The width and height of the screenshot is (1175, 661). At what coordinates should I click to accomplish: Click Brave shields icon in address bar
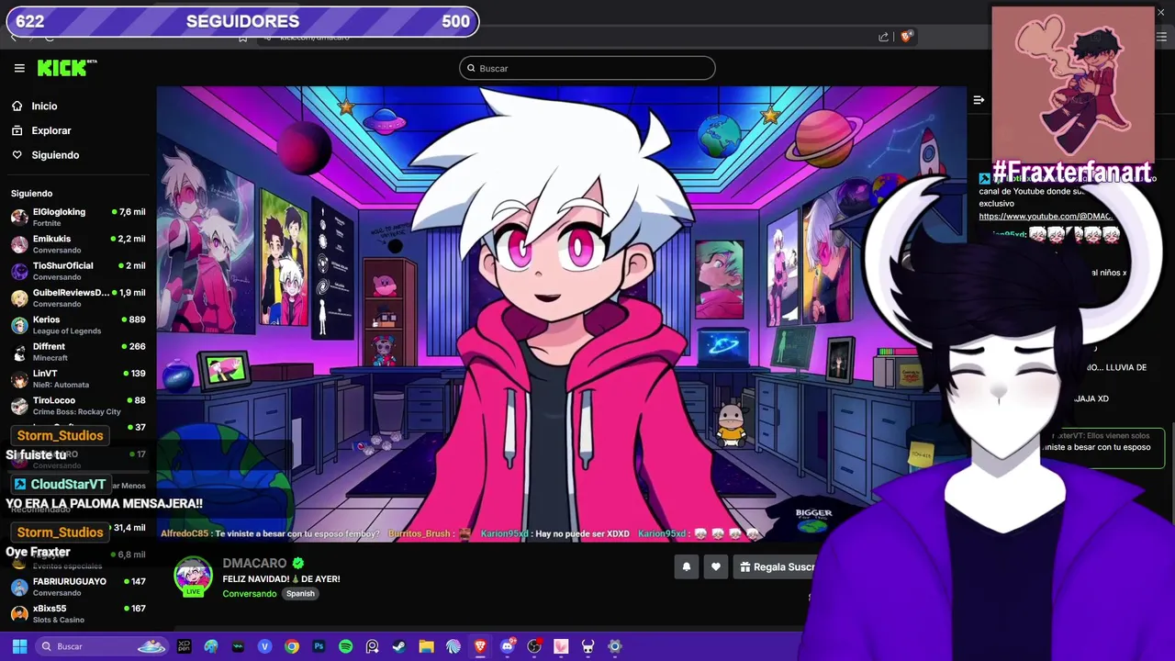(906, 37)
